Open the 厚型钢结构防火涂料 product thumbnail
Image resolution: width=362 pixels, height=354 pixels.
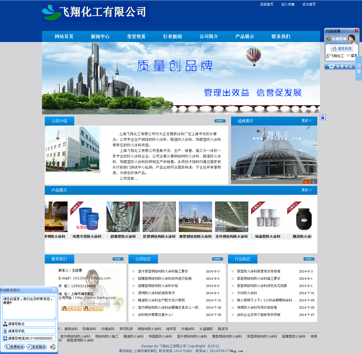pyautogui.click(x=159, y=217)
